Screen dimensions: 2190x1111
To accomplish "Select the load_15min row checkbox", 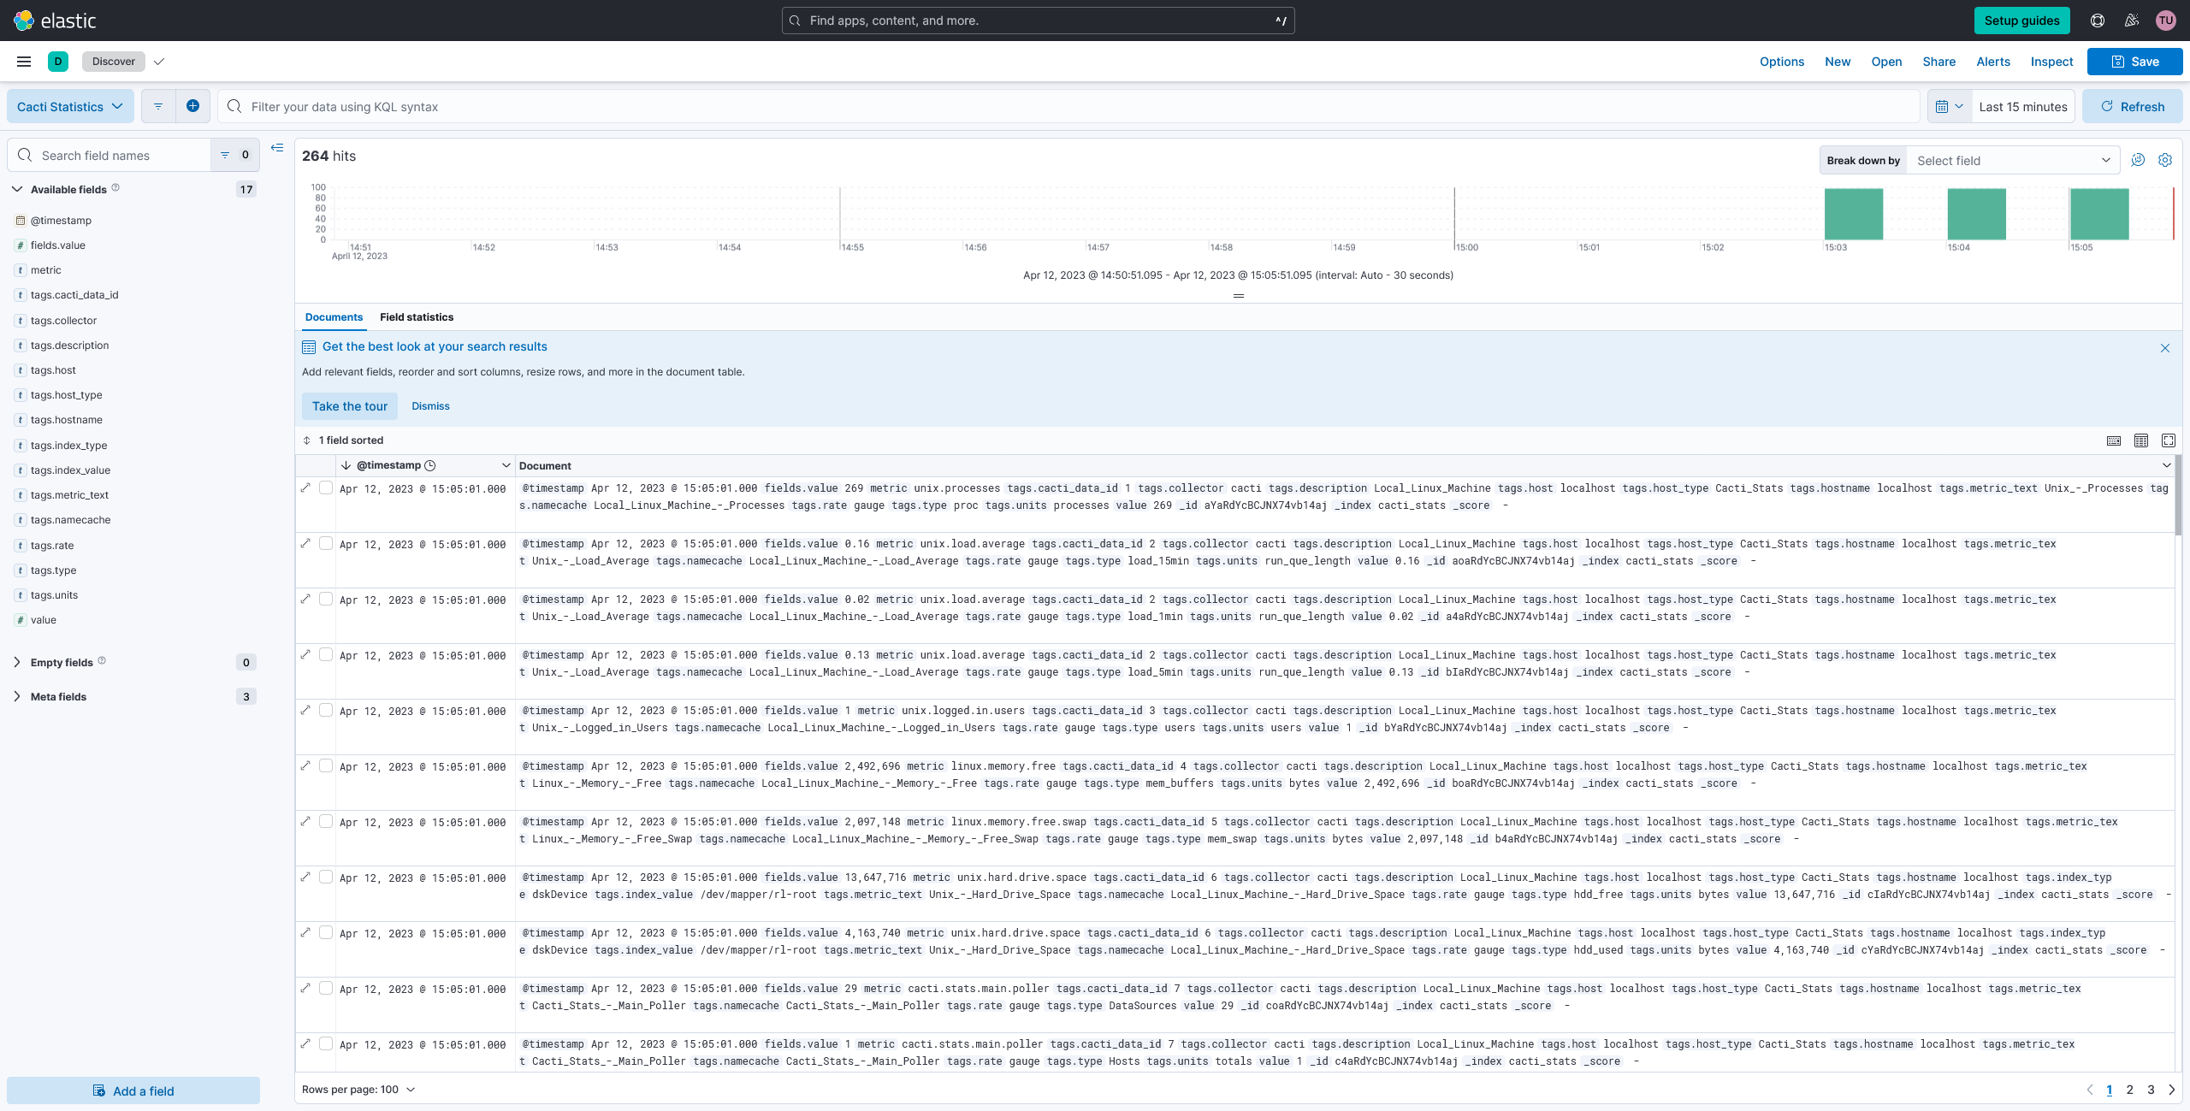I will pyautogui.click(x=326, y=543).
